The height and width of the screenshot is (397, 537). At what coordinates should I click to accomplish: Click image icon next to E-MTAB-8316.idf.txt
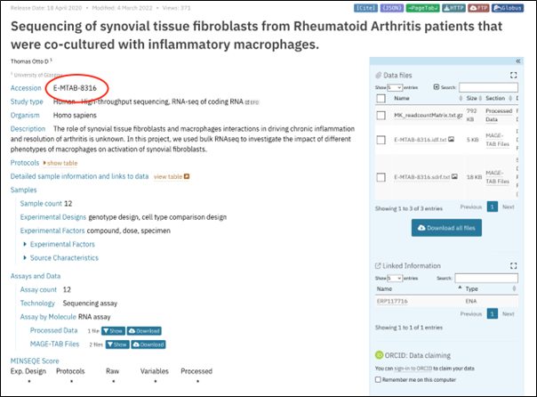[x=452, y=139]
